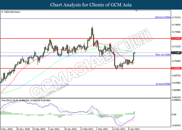Viewport: 182px width, 130px height.
Task: Select the NZDUSD,Daily symbol label
Action: 12,12
